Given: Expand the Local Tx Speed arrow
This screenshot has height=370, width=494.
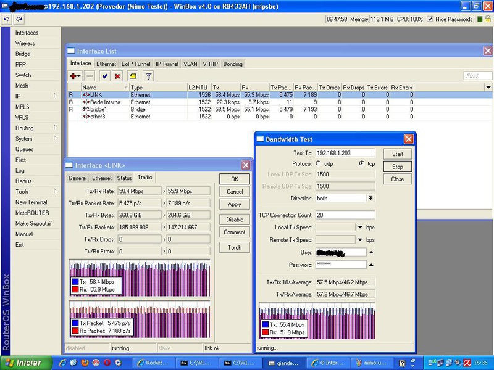Looking at the screenshot, I should [360, 228].
